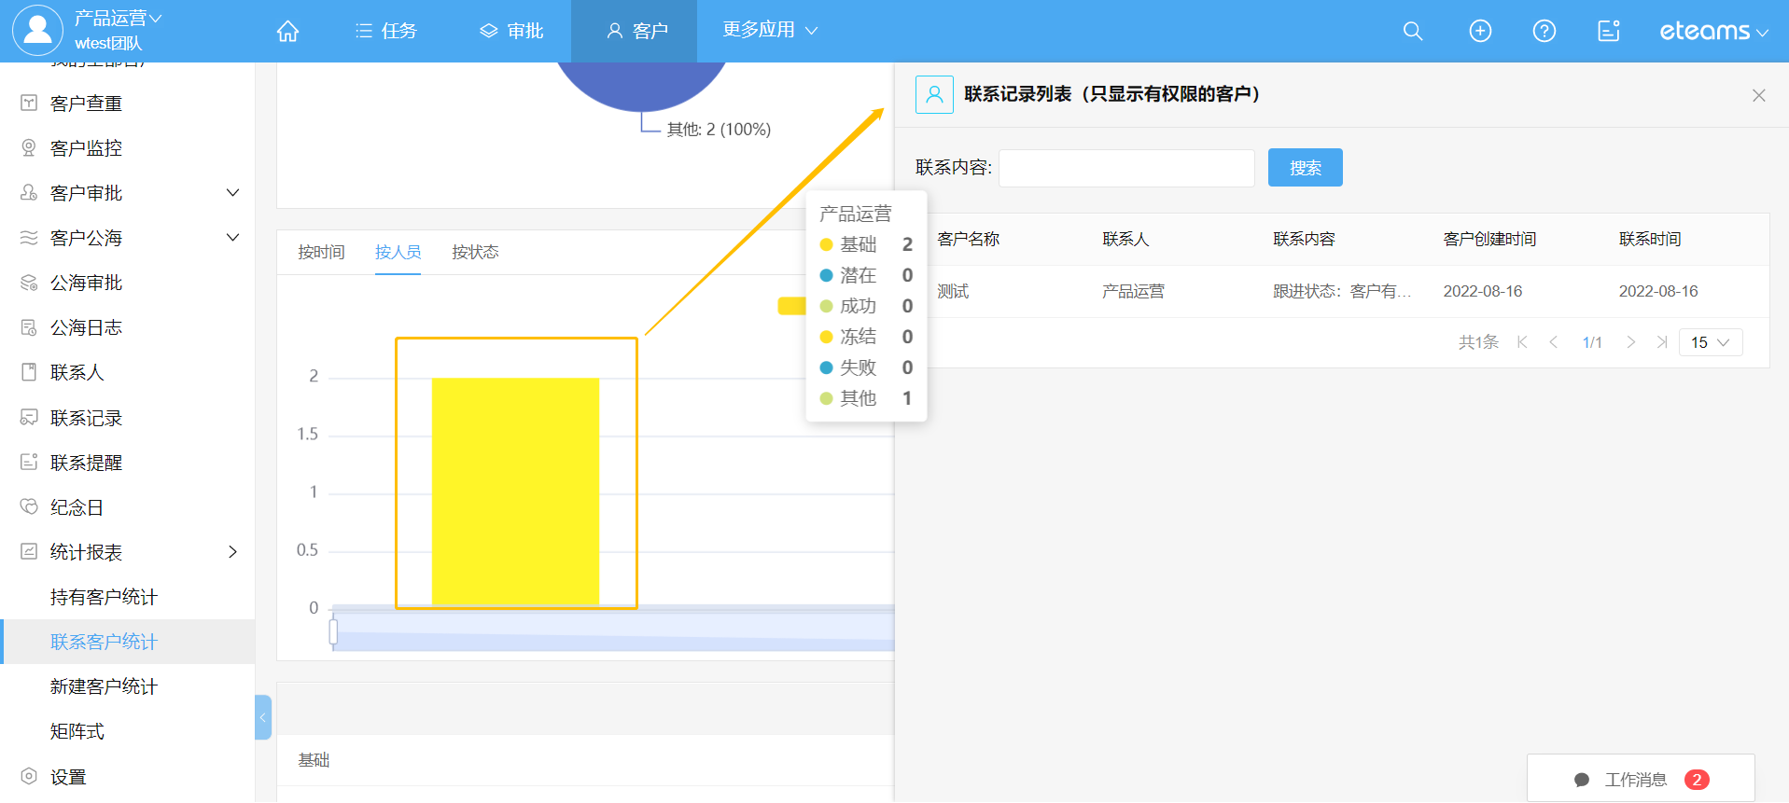
Task: Click the plus circle create icon
Action: click(1480, 31)
